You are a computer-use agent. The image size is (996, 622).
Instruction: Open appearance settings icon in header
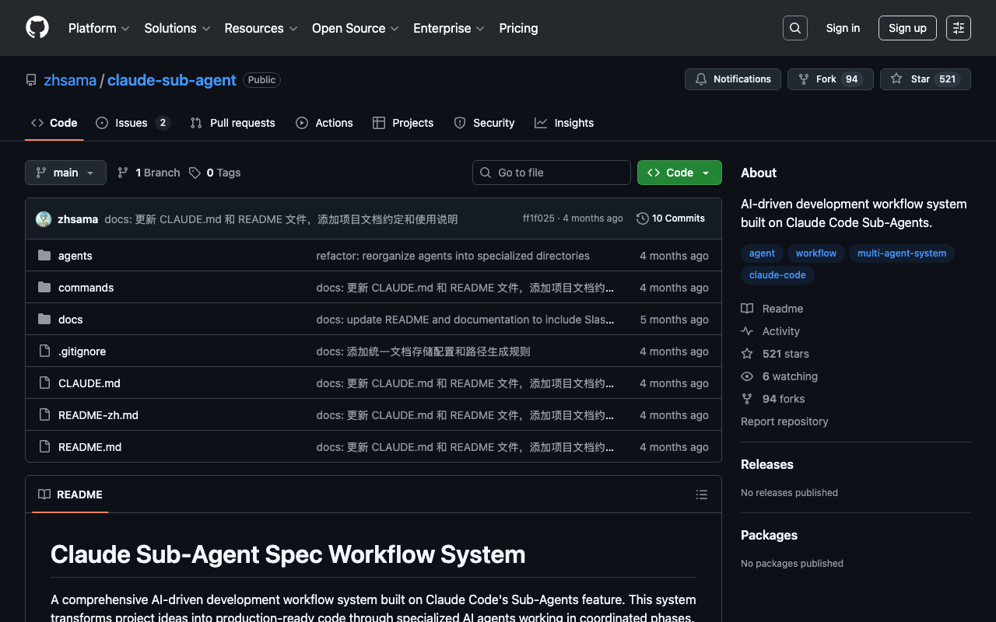958,28
